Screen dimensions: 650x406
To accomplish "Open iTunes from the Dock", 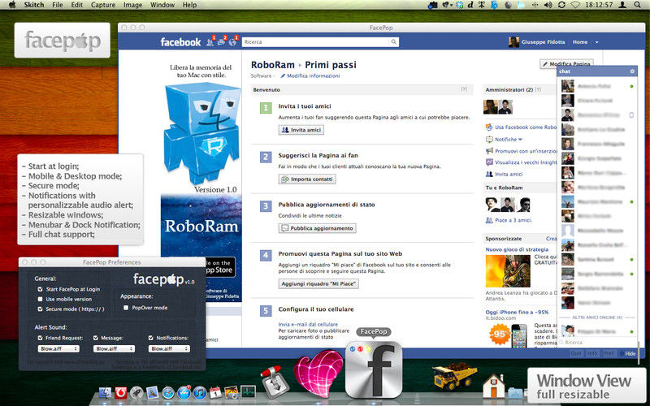I will tap(199, 392).
